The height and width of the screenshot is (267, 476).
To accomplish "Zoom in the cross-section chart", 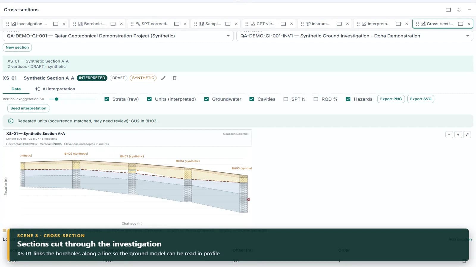I will (x=458, y=135).
